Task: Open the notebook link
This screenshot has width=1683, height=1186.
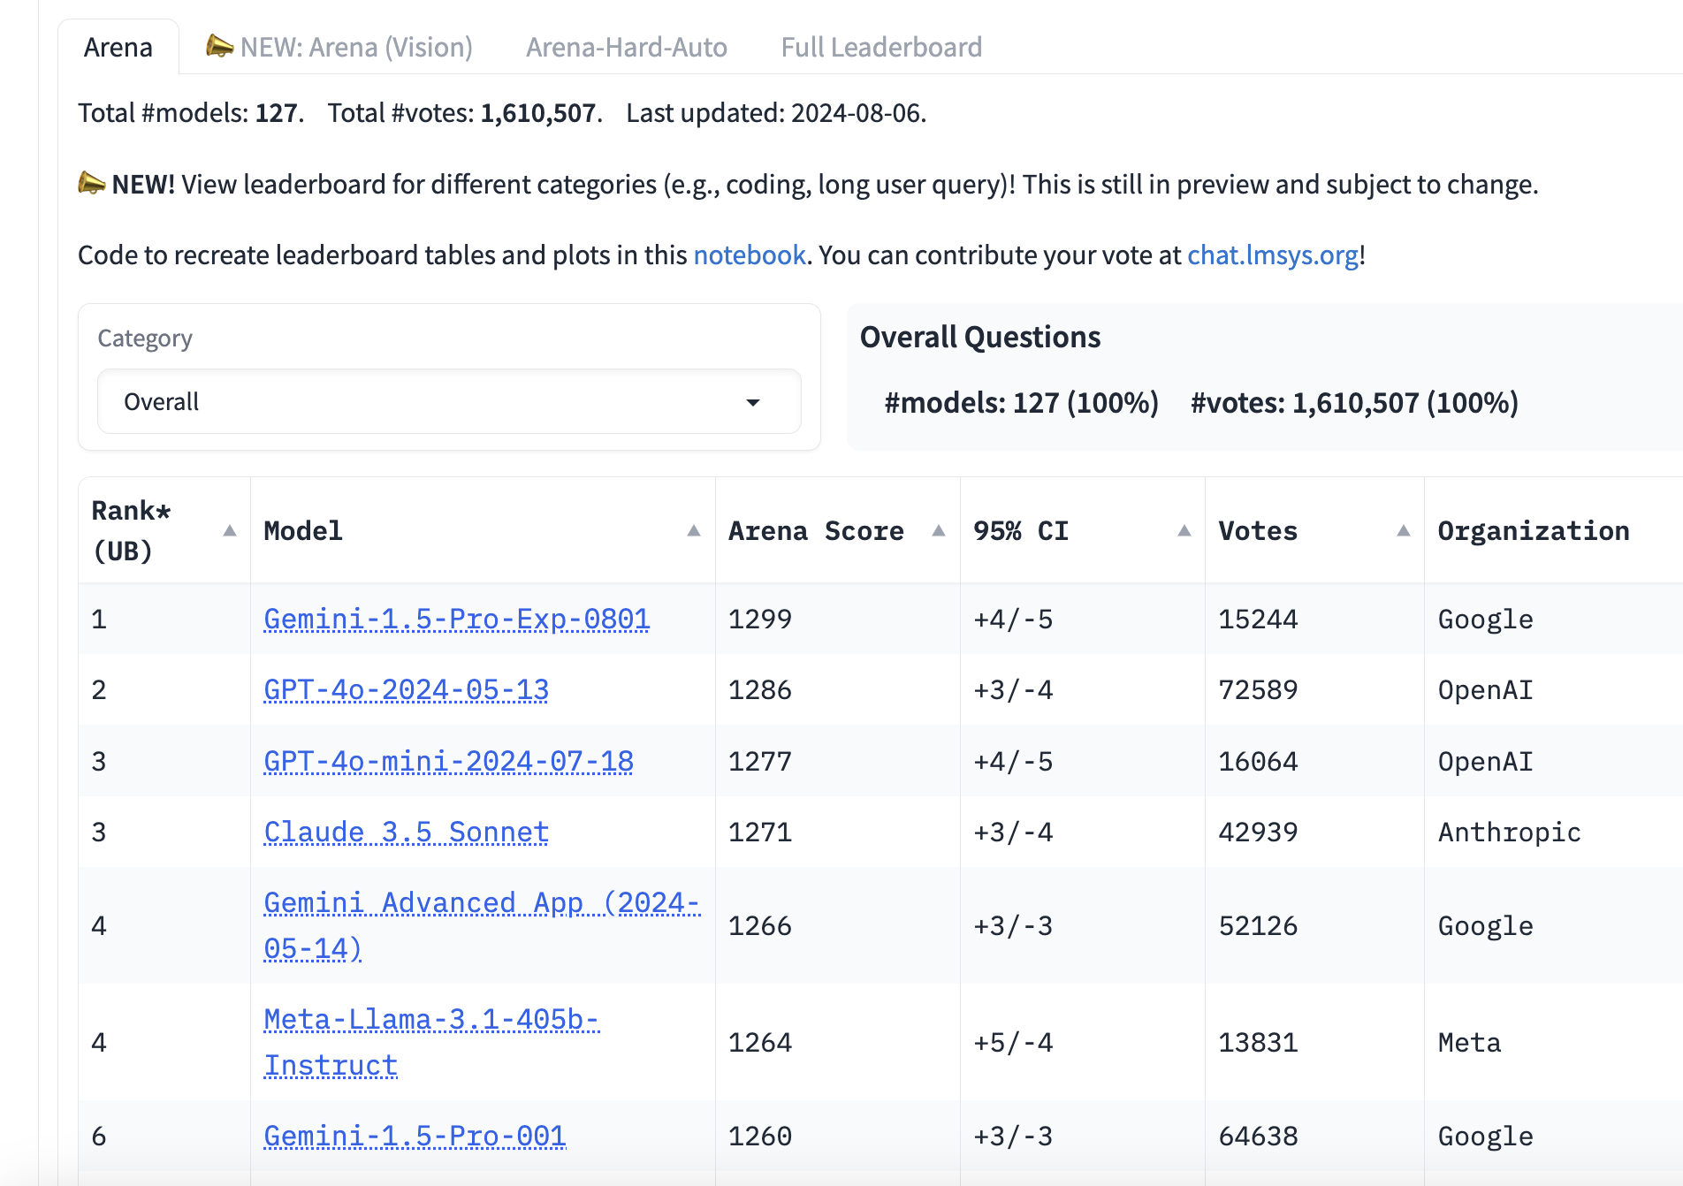Action: (750, 255)
